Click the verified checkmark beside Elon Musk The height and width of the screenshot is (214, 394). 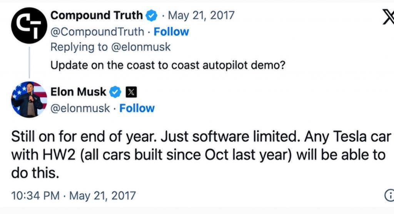pyautogui.click(x=116, y=92)
